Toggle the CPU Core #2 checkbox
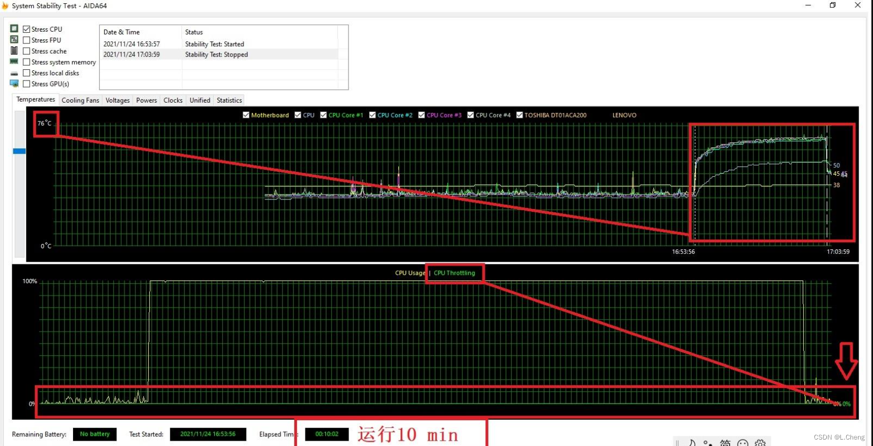The height and width of the screenshot is (446, 873). [372, 115]
